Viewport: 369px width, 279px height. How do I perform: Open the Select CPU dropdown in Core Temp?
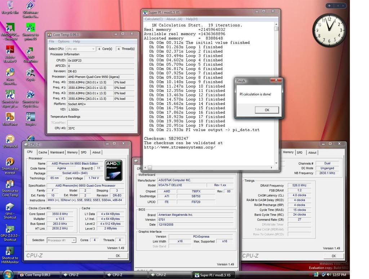[80, 49]
